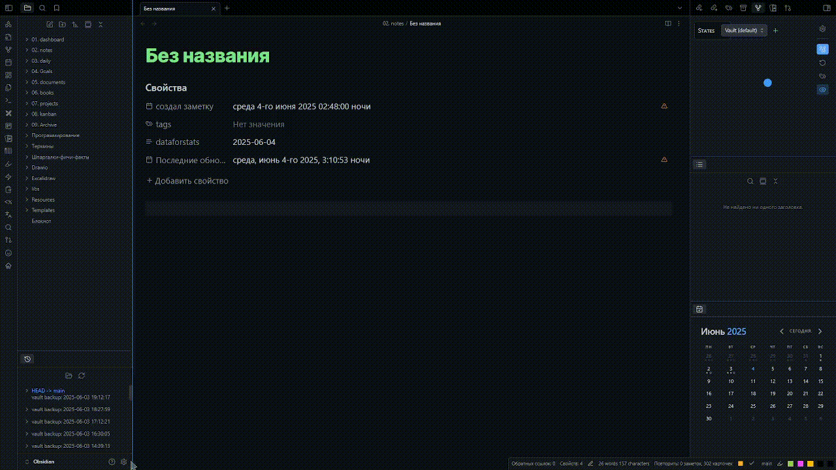Image resolution: width=836 pixels, height=470 pixels.
Task: Select June 4 in the calendar
Action: pyautogui.click(x=752, y=369)
